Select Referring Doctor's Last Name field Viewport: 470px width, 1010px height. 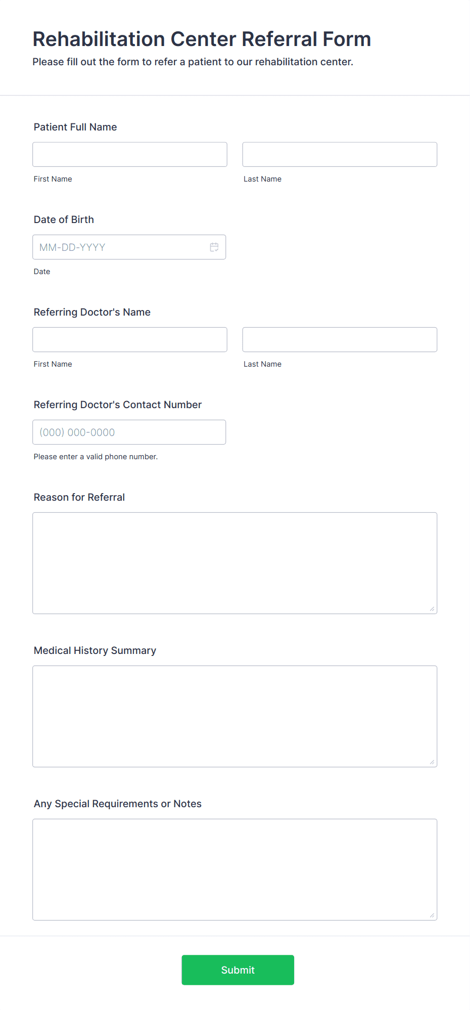(340, 339)
